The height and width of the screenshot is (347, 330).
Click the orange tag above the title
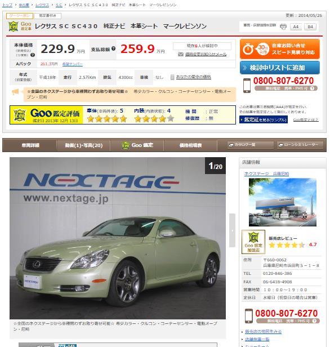[x=20, y=16]
